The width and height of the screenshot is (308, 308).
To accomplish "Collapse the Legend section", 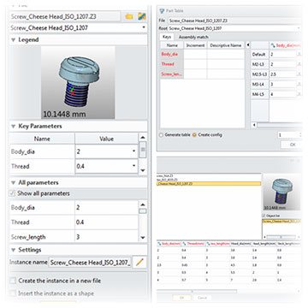I will pyautogui.click(x=13, y=40).
